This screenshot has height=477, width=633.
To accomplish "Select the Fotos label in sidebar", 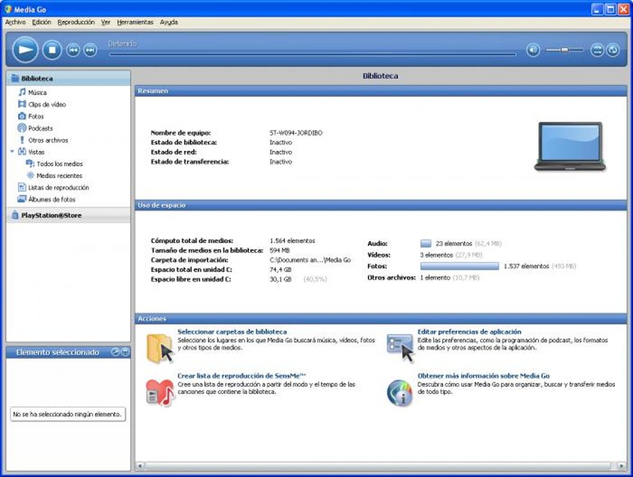I will (36, 116).
